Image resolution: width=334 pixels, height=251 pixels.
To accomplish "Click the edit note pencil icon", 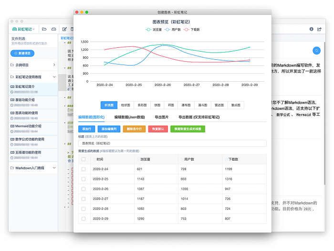I will (64, 29).
